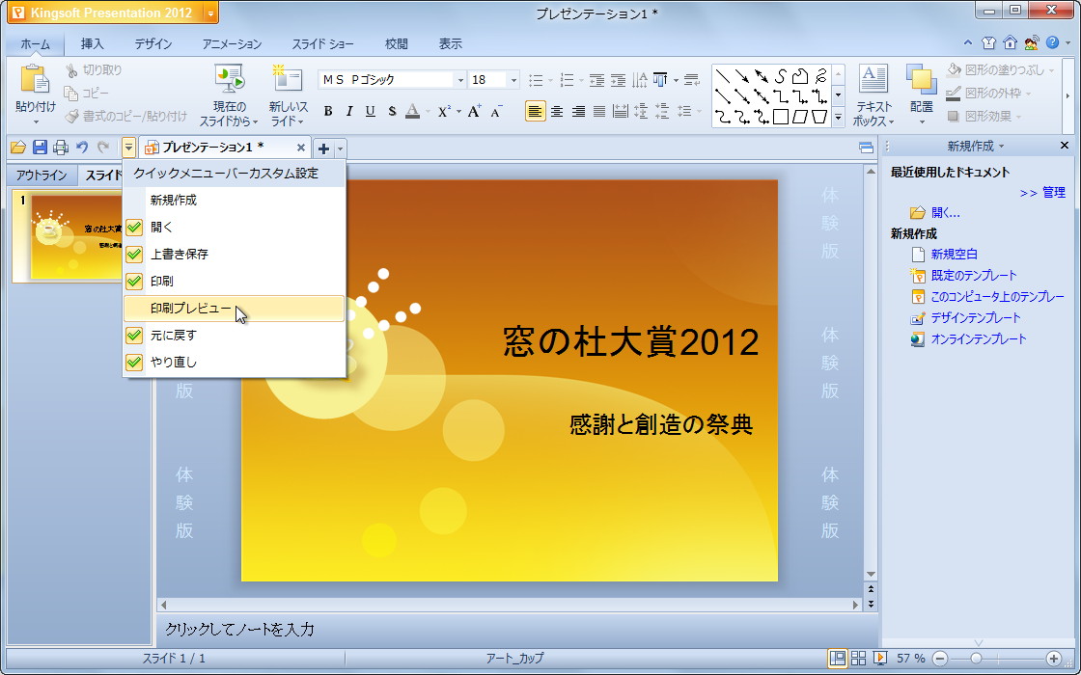Click the 管理 link
Screen dimensions: 1081x675
(1053, 193)
